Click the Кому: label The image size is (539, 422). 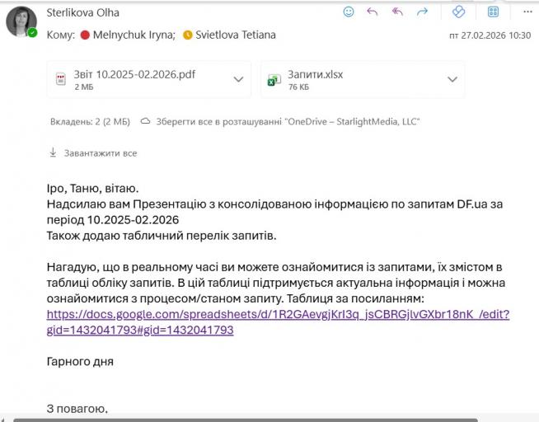pyautogui.click(x=61, y=35)
